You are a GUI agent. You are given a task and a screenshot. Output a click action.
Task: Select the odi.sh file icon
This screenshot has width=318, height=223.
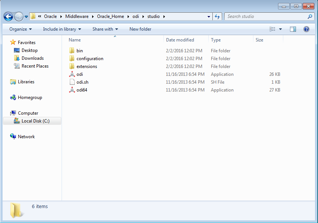coord(72,82)
